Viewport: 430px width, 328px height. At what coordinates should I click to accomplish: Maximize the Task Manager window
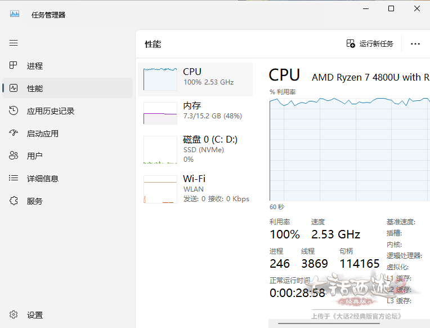click(391, 8)
